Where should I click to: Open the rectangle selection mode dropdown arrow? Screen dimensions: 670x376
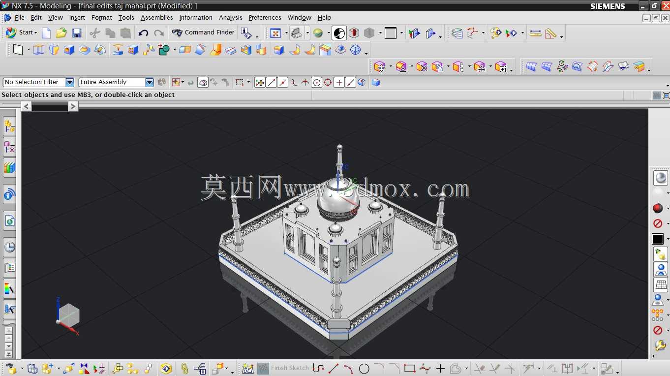248,83
